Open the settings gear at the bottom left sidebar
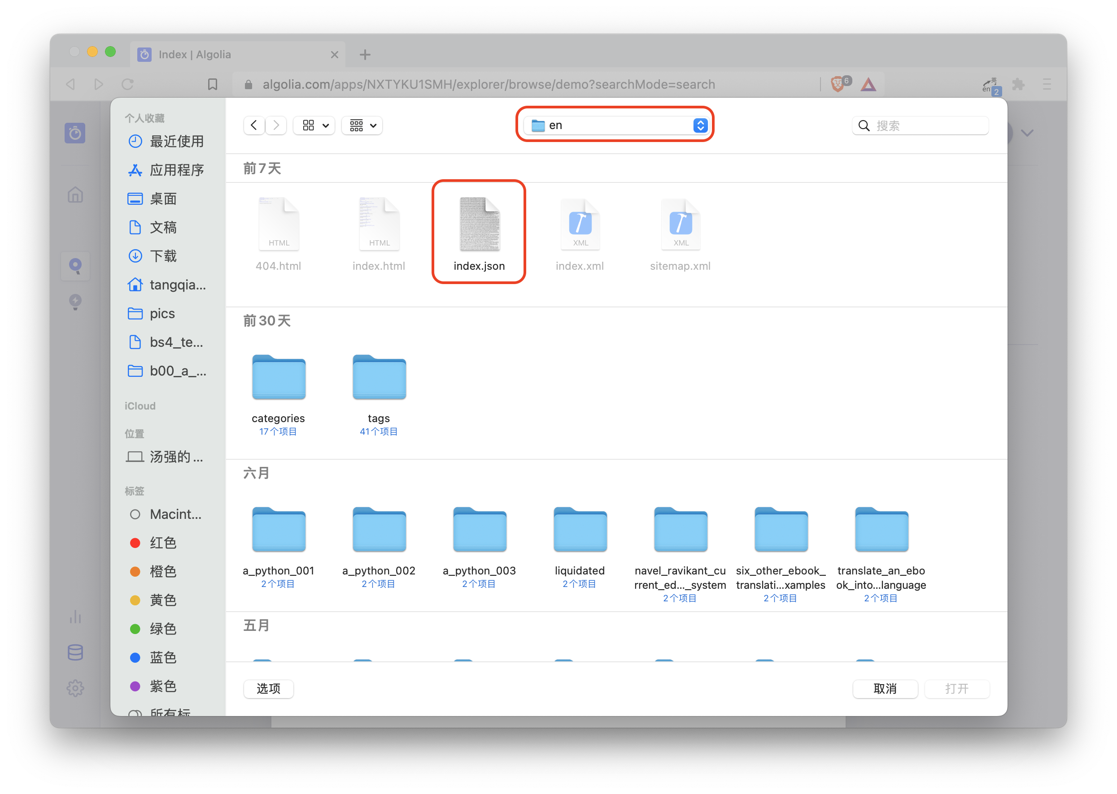Viewport: 1117px width, 794px height. tap(75, 688)
